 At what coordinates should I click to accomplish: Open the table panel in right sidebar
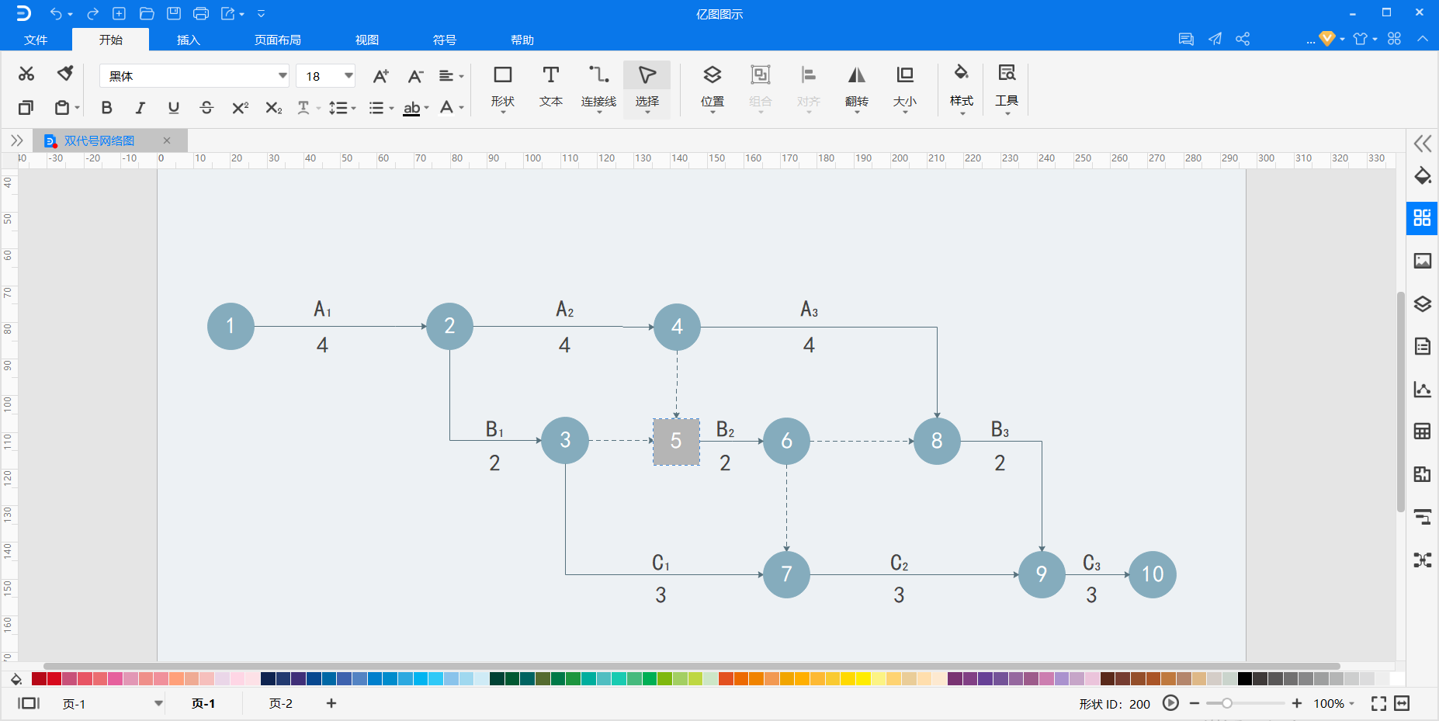1422,432
